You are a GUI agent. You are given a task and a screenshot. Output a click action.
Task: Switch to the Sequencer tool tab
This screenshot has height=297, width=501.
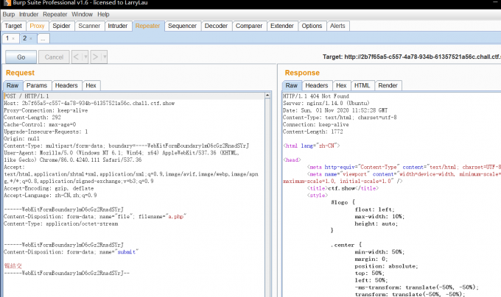[x=182, y=26]
